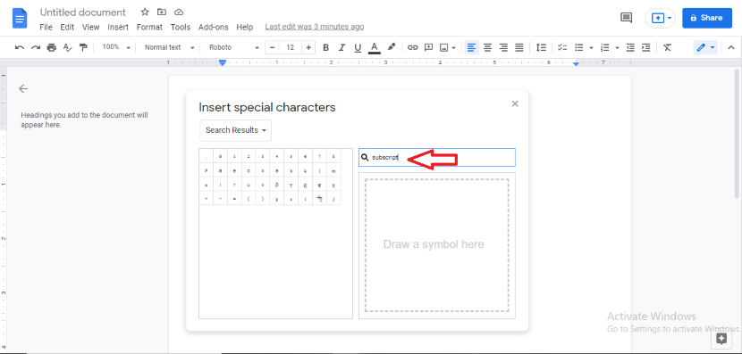This screenshot has width=742, height=354.
Task: Click the Explore button at bottom right
Action: 721,339
